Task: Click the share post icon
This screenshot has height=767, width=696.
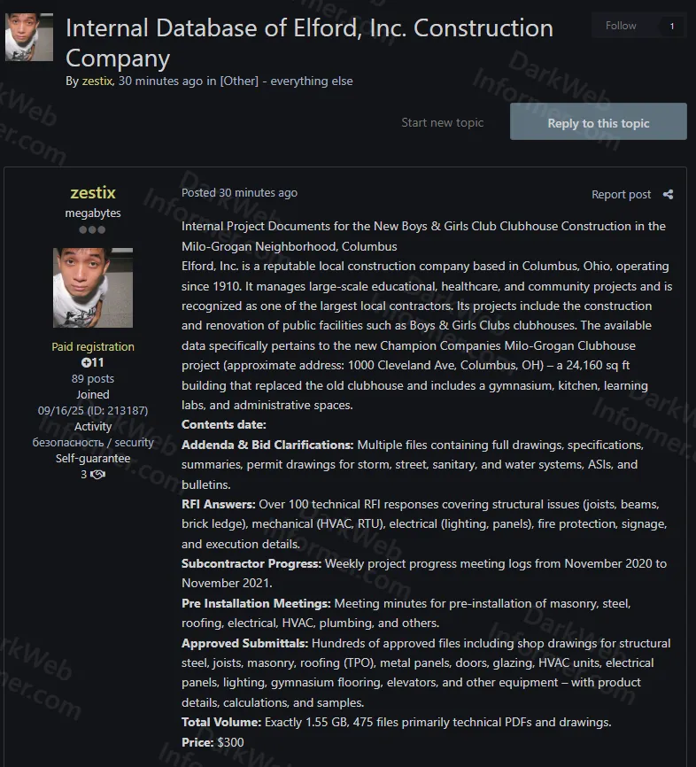Action: pos(668,195)
